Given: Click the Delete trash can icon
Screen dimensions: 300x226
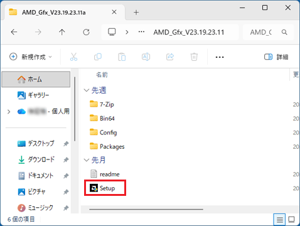Looking at the screenshot, I should coord(194,56).
